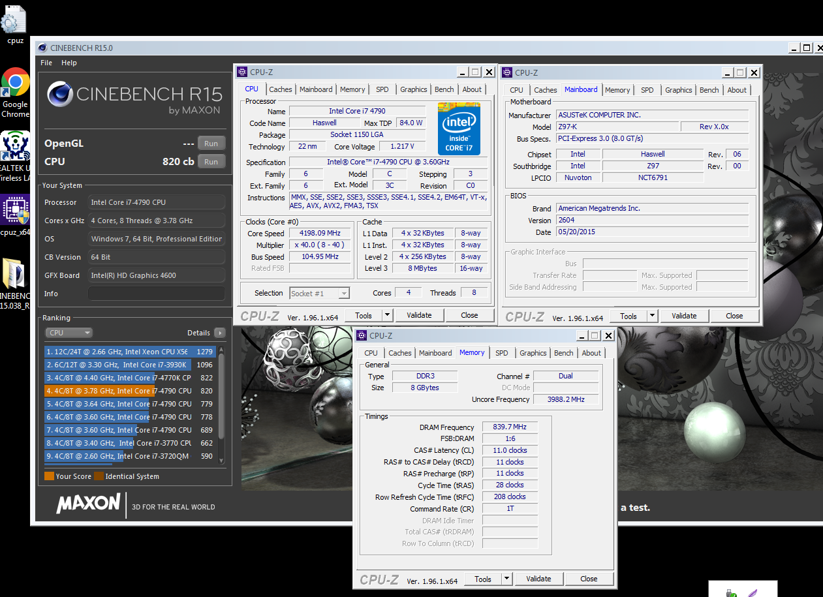This screenshot has width=823, height=597.
Task: Click Core Speed value 4198.09 MHz
Action: tap(320, 234)
